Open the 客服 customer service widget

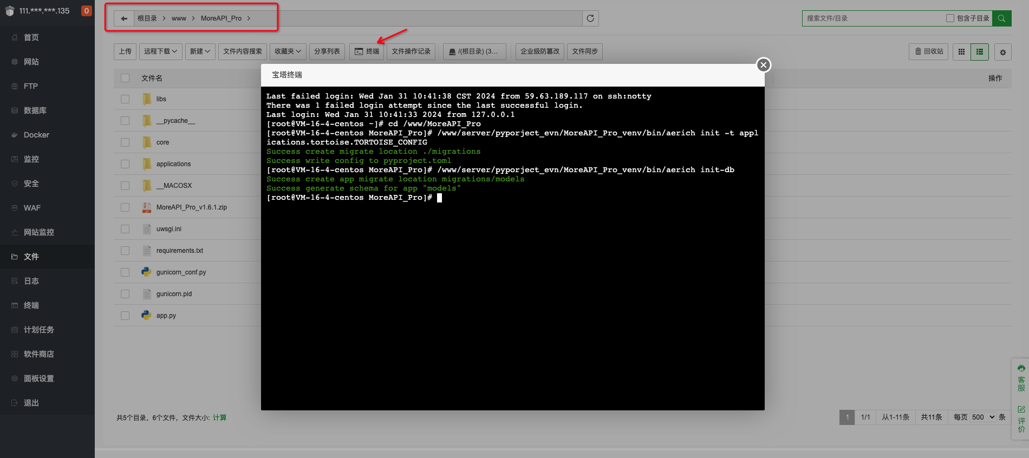tap(1021, 379)
